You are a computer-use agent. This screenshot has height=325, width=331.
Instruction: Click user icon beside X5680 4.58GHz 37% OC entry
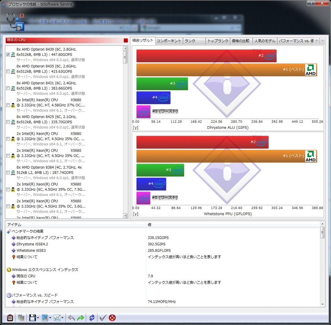click(13, 105)
